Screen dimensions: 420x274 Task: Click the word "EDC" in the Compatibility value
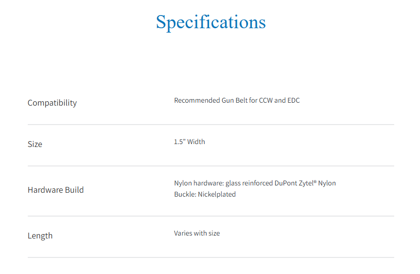293,101
